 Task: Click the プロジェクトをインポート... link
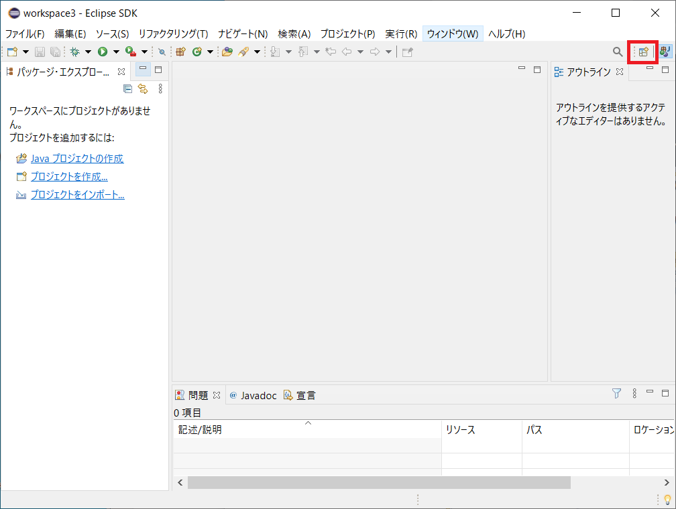pyautogui.click(x=78, y=195)
